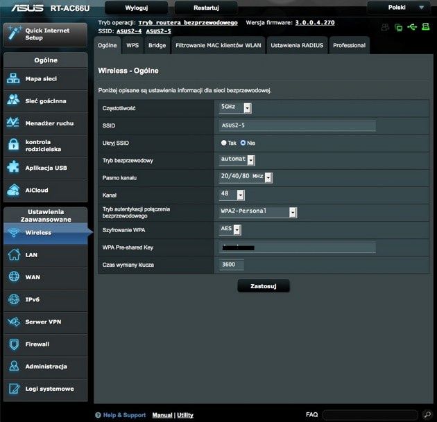Viewport: 437px width, 422px height.
Task: Click the Czas wymiany klucza field
Action: [232, 265]
